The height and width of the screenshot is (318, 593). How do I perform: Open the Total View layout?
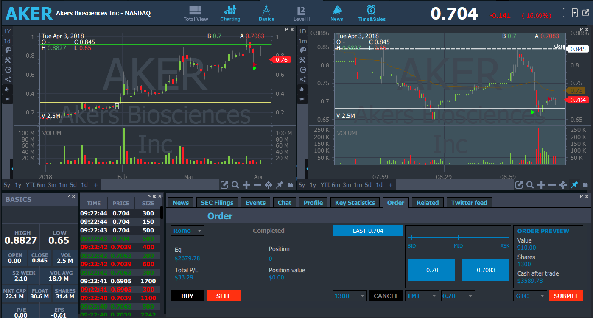click(x=196, y=14)
